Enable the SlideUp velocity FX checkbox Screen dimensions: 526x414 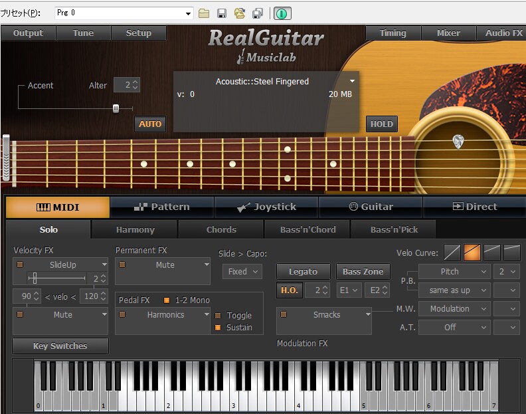[20, 264]
